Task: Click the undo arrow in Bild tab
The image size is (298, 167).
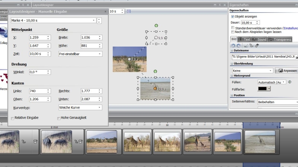Action: coord(234,45)
